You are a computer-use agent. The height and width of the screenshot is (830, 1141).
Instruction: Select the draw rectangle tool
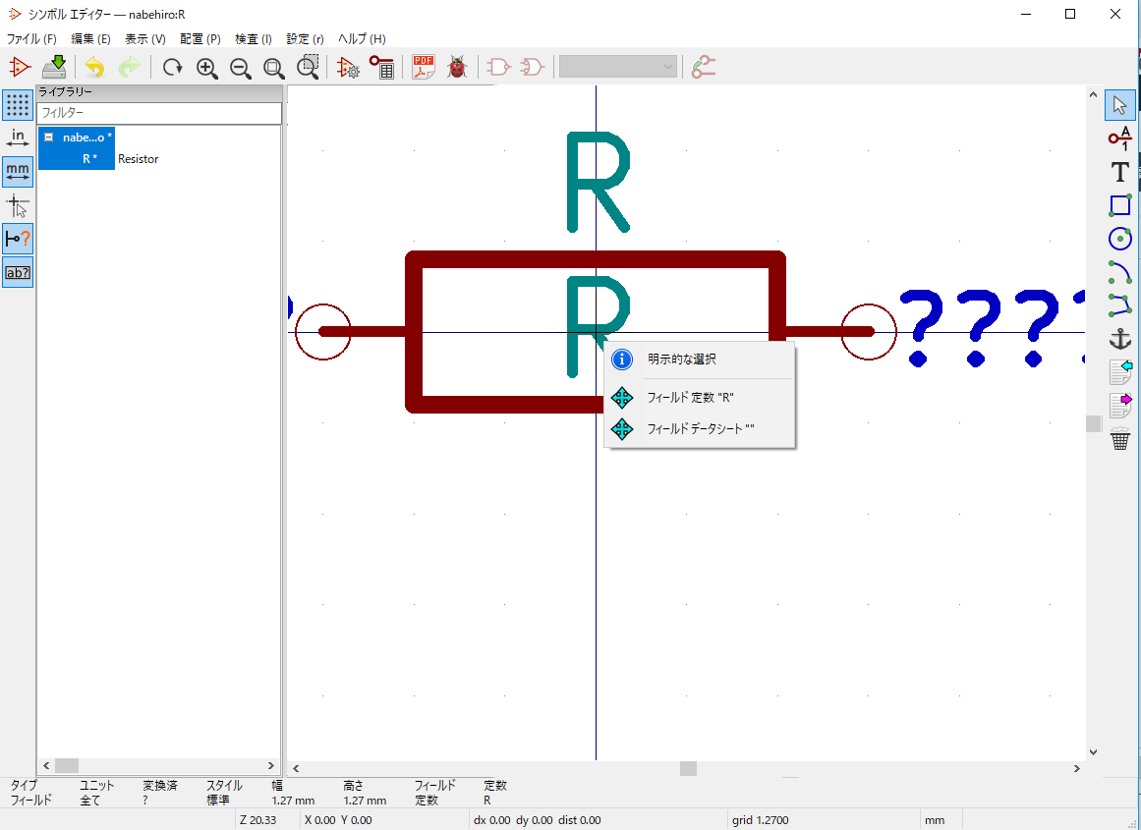tap(1119, 206)
